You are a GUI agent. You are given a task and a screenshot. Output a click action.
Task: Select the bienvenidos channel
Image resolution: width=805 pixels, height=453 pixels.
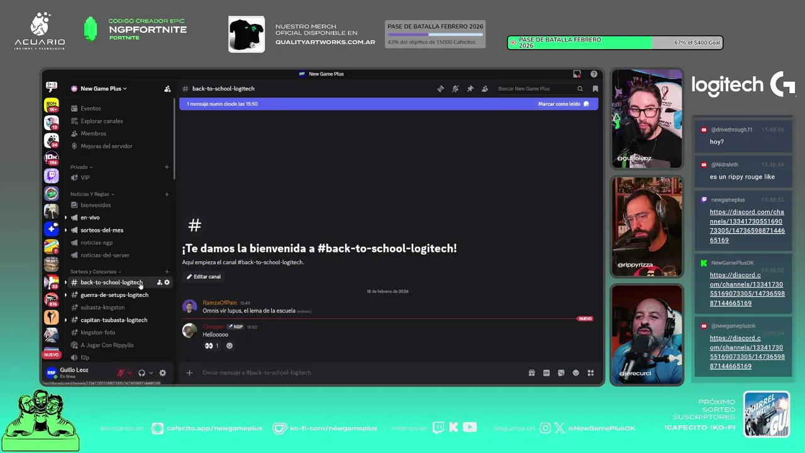(119, 205)
